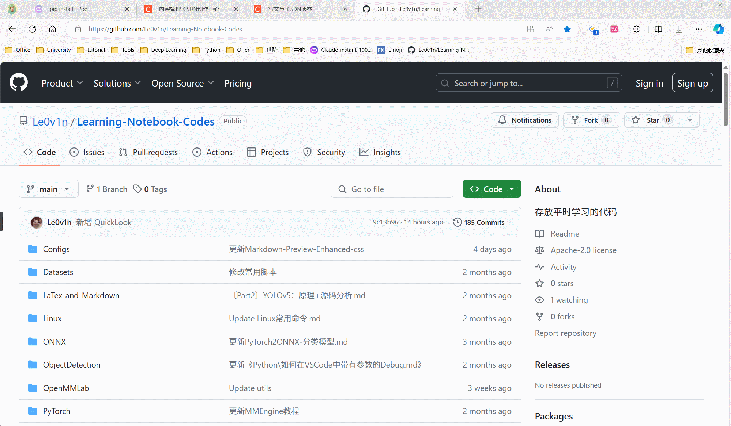Click the site info lock icon
The height and width of the screenshot is (426, 731).
pos(78,29)
